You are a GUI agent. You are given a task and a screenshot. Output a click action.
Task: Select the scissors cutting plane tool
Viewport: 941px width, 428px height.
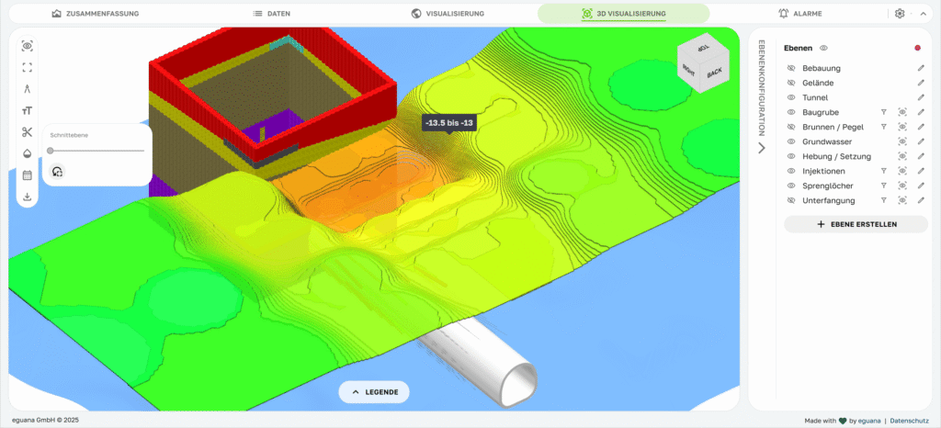pos(28,131)
